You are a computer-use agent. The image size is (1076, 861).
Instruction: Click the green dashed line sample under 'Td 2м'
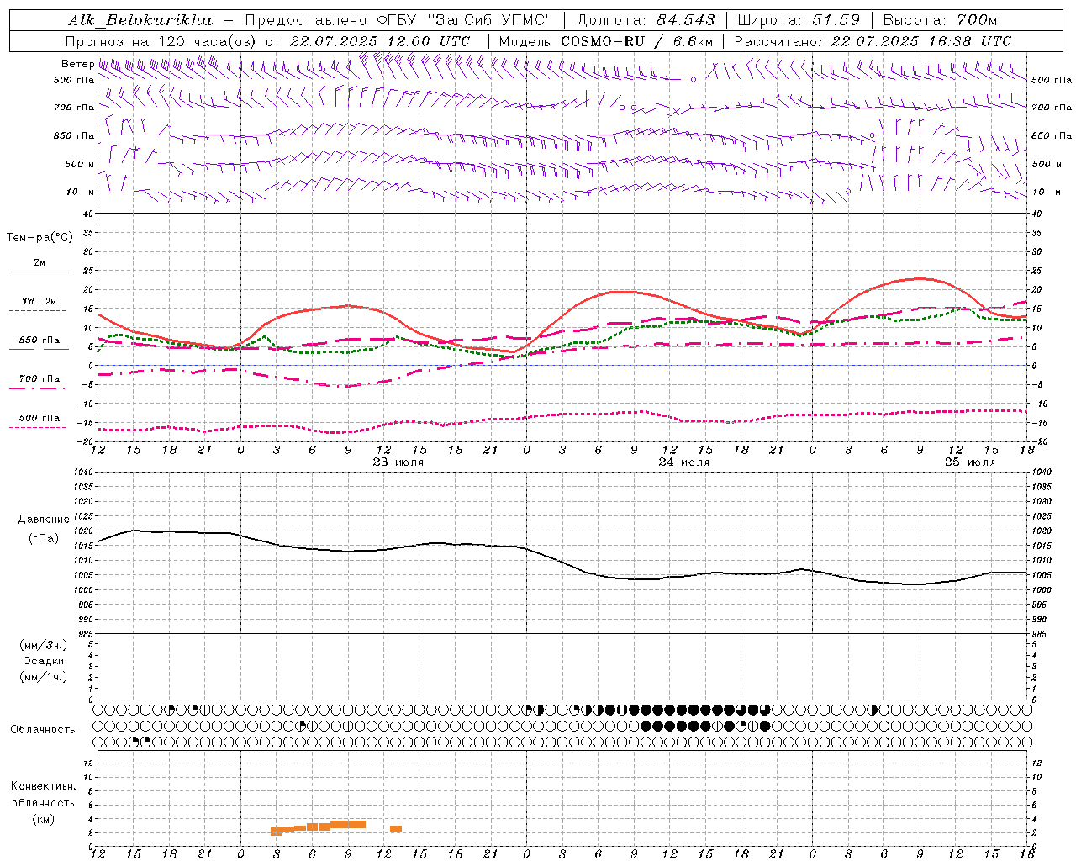tap(37, 310)
